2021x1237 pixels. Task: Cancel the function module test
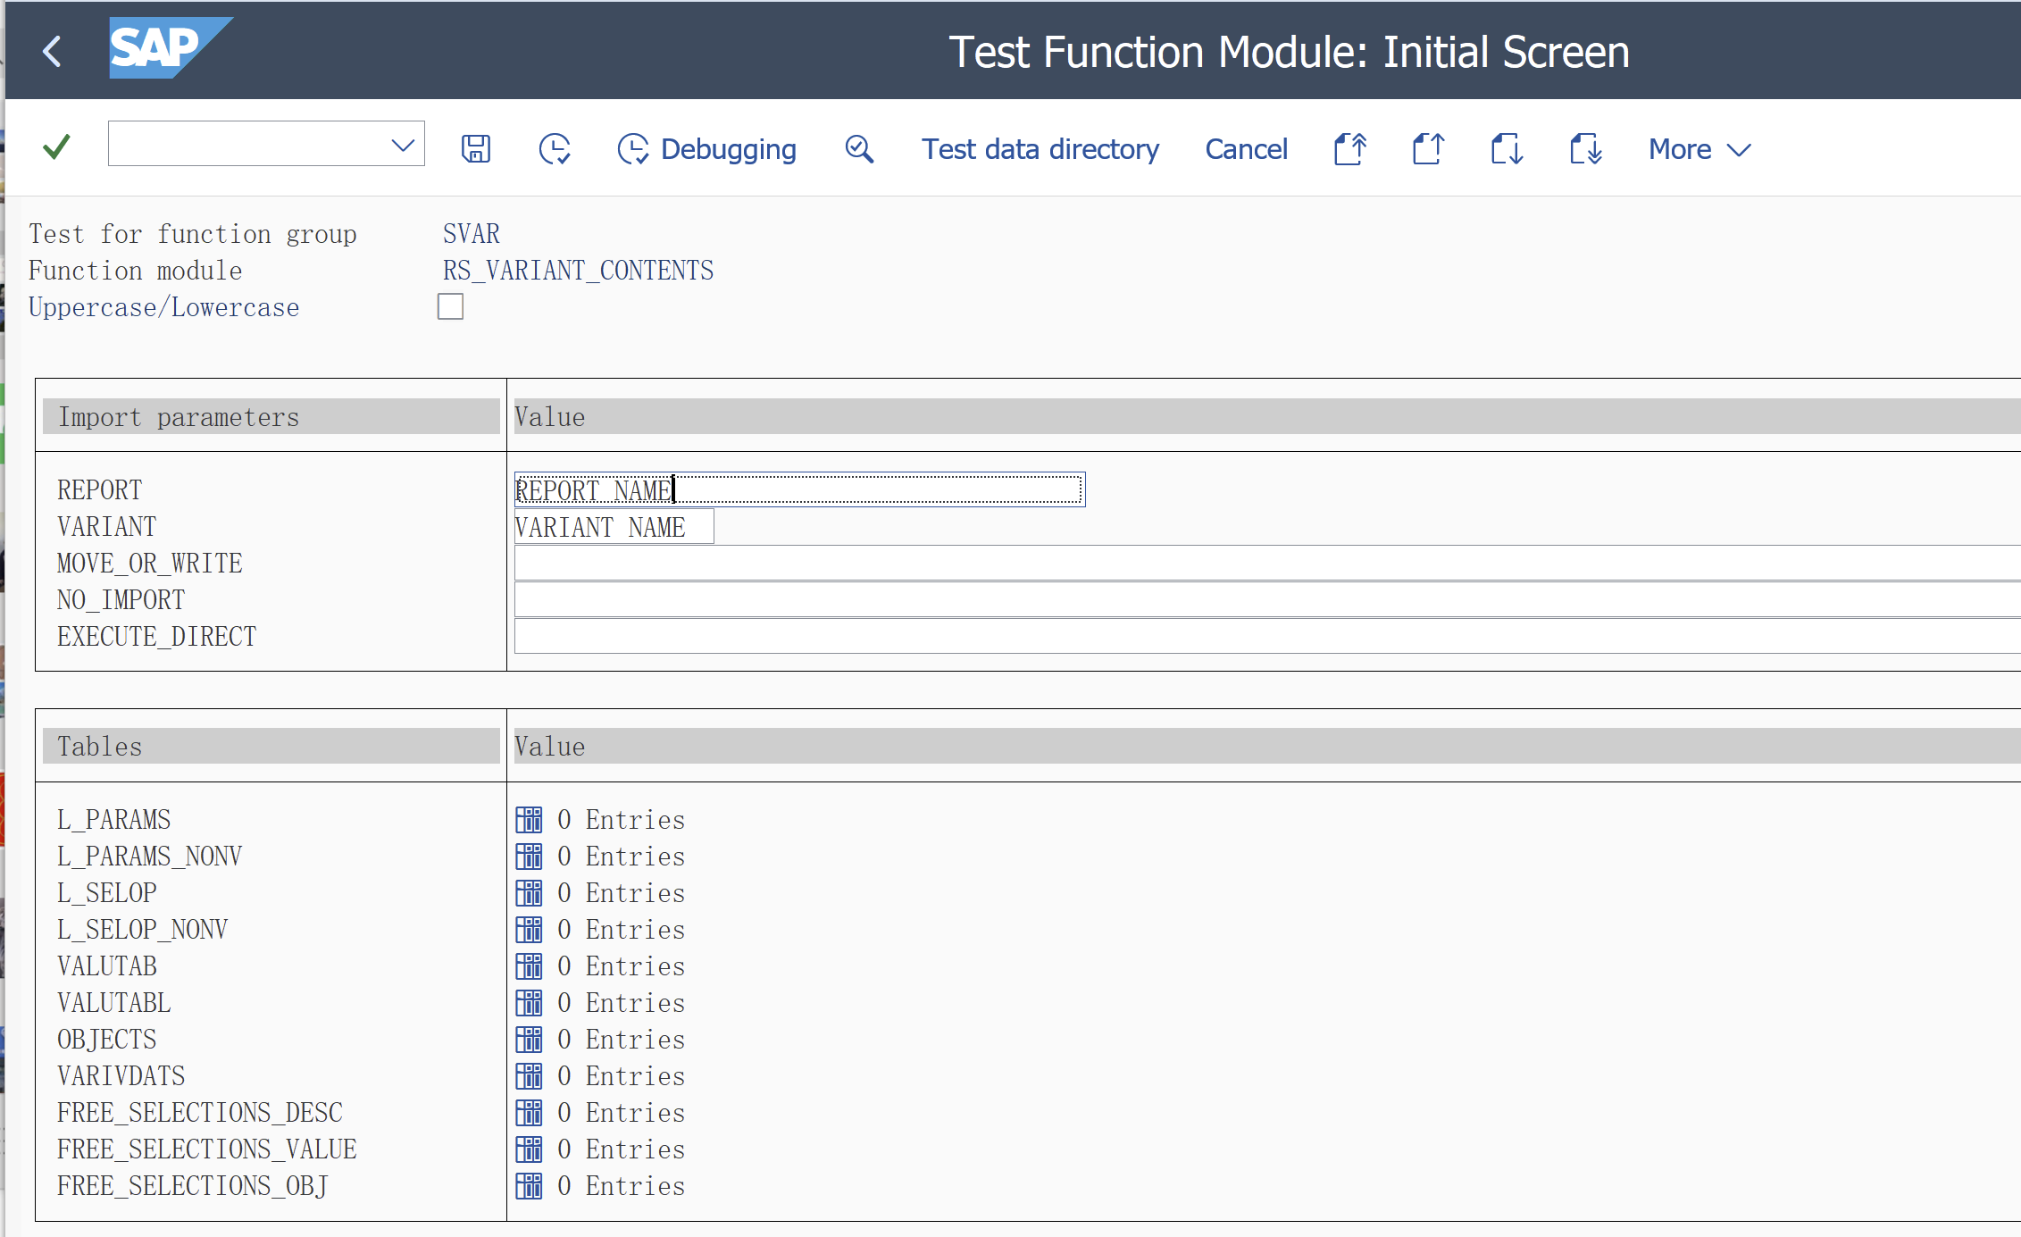1246,148
